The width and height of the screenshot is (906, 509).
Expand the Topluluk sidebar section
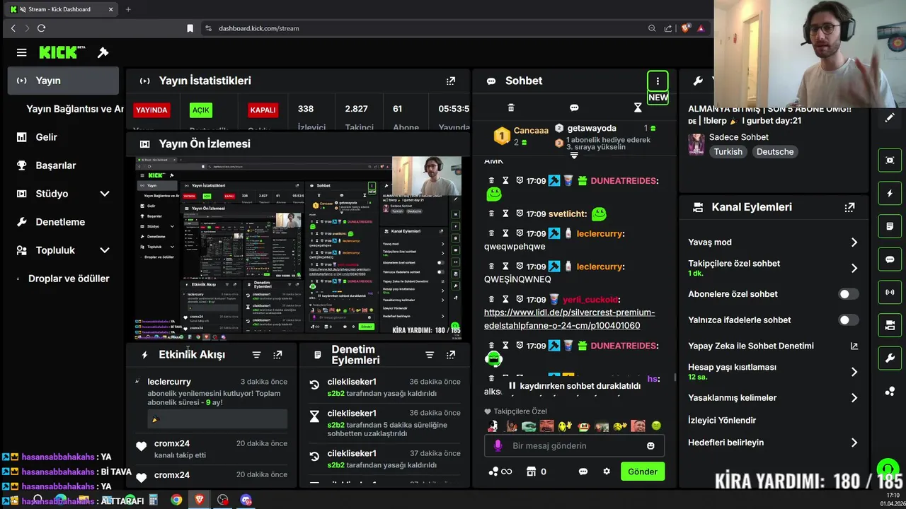pyautogui.click(x=105, y=250)
